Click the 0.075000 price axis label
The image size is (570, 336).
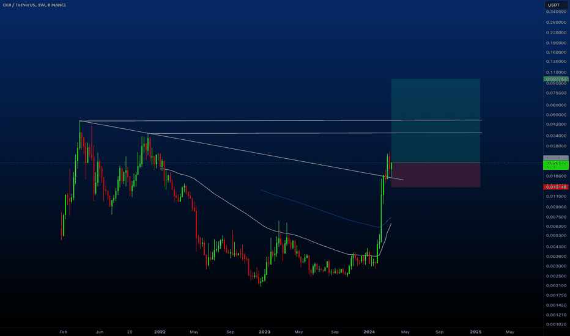pyautogui.click(x=556, y=93)
